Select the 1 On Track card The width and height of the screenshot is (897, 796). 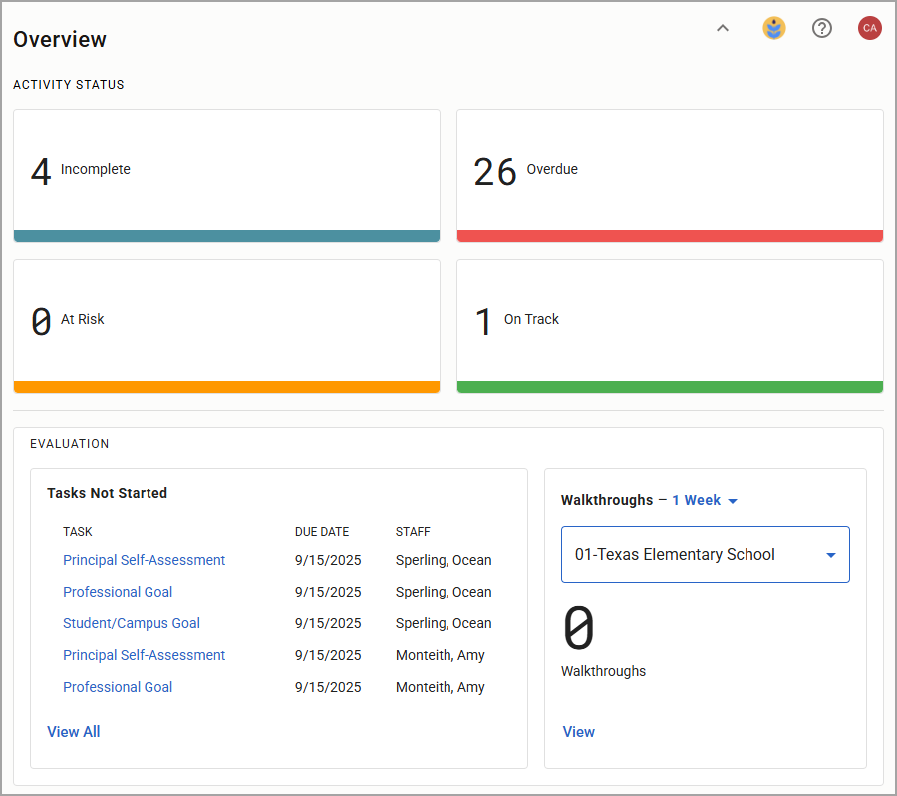[x=670, y=326]
